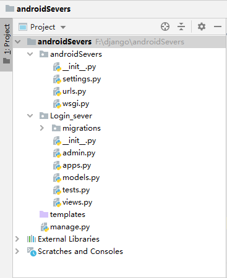Expand Scratches and Consoles node
227x278 pixels.
[17, 251]
